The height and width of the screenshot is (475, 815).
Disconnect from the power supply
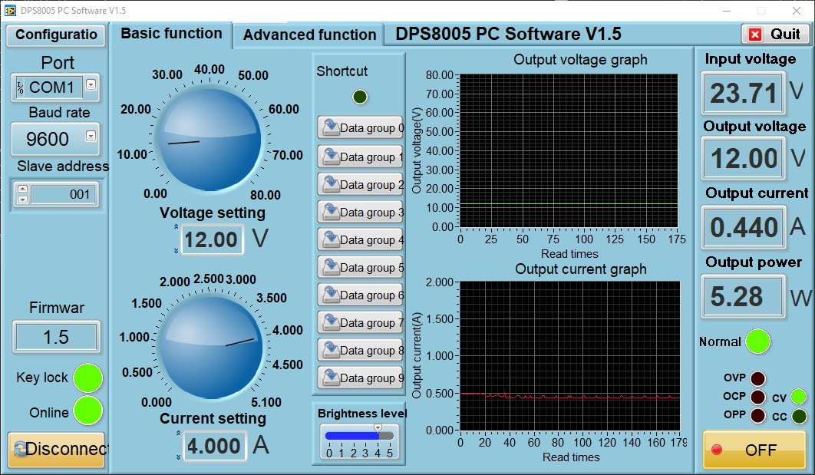pos(56,449)
